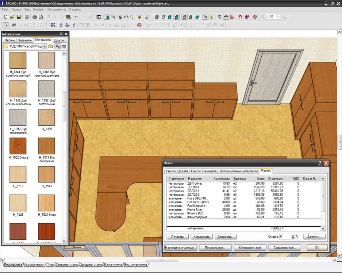This screenshot has height=273, width=342.
Task: Select the H_1502 Ольха material swatch
Action: click(18, 146)
